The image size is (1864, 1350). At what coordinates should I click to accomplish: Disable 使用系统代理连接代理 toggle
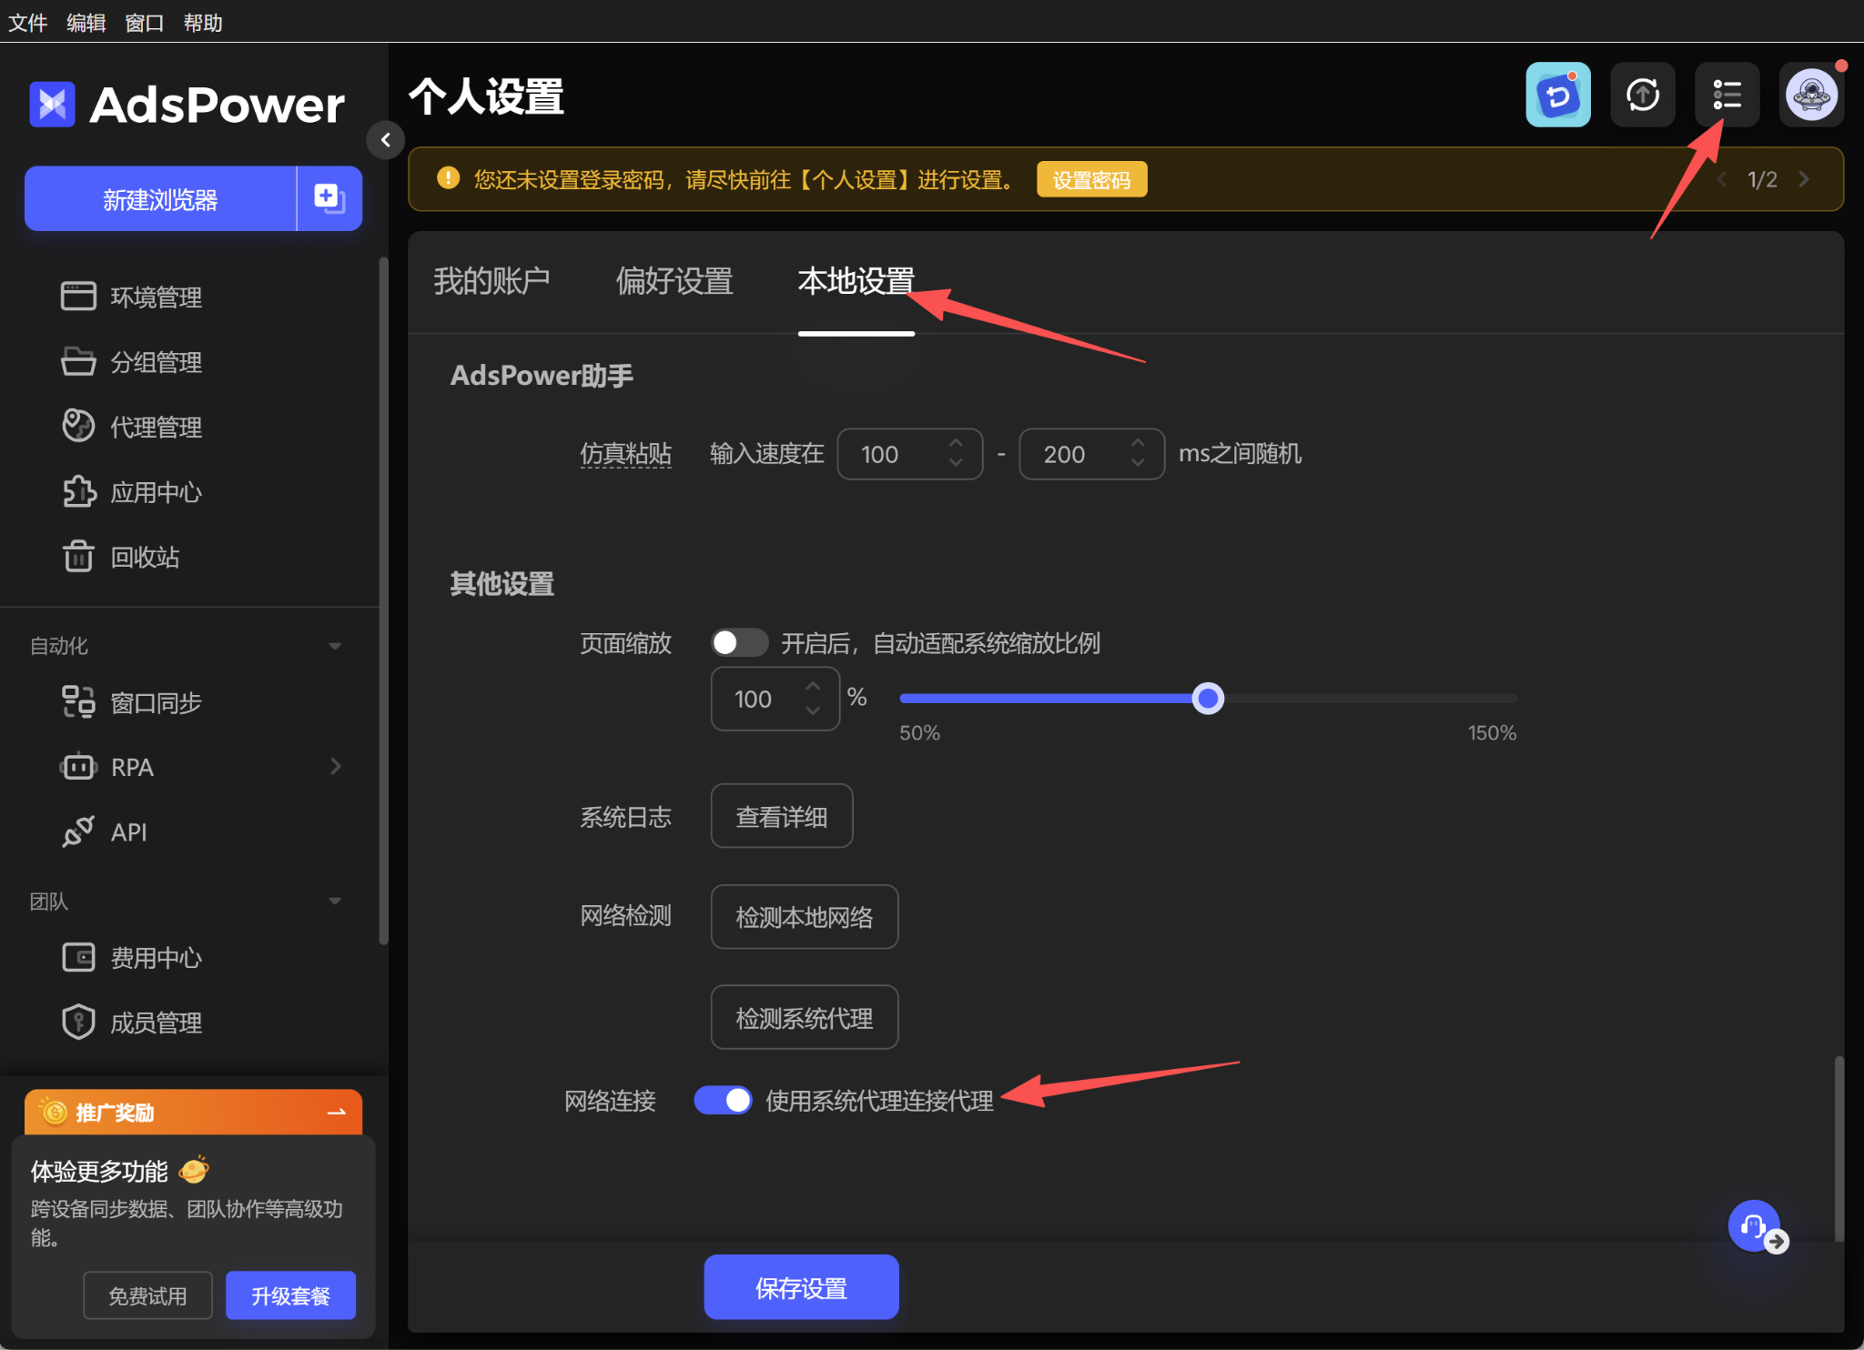(x=722, y=1100)
